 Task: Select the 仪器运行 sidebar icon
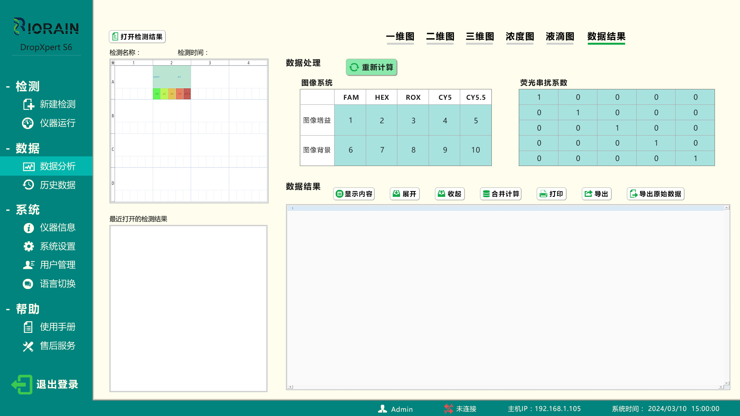click(28, 123)
